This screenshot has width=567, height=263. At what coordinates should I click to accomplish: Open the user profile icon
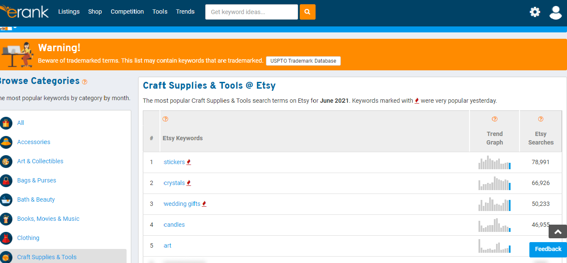tap(555, 12)
